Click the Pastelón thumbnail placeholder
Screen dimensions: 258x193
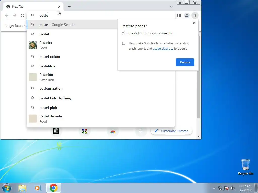coord(33,77)
